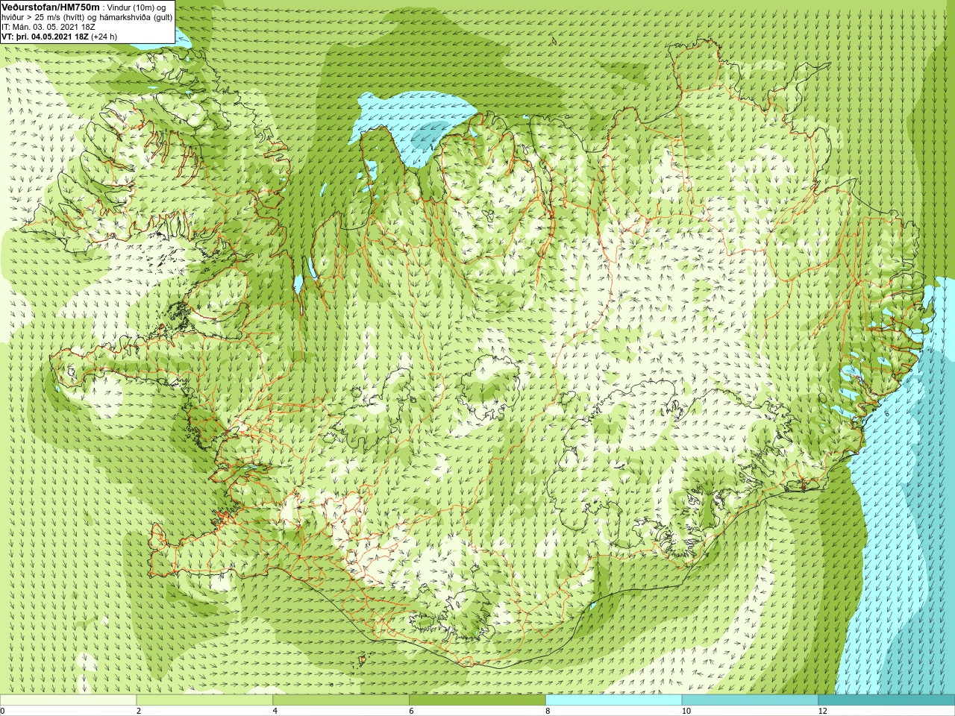Click the light green 2–4 m/s legend swatch
The image size is (955, 716).
204,700
